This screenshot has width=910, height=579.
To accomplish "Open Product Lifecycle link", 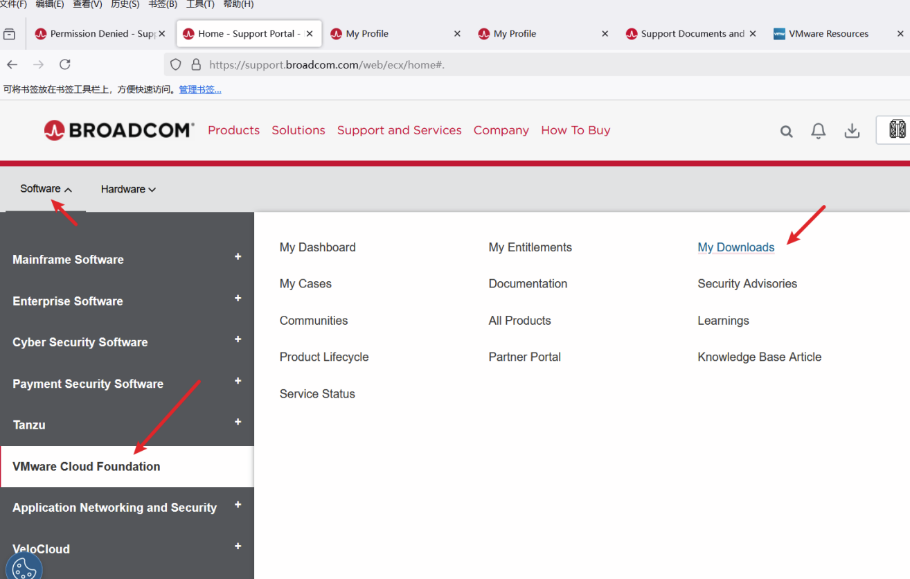I will tap(324, 357).
